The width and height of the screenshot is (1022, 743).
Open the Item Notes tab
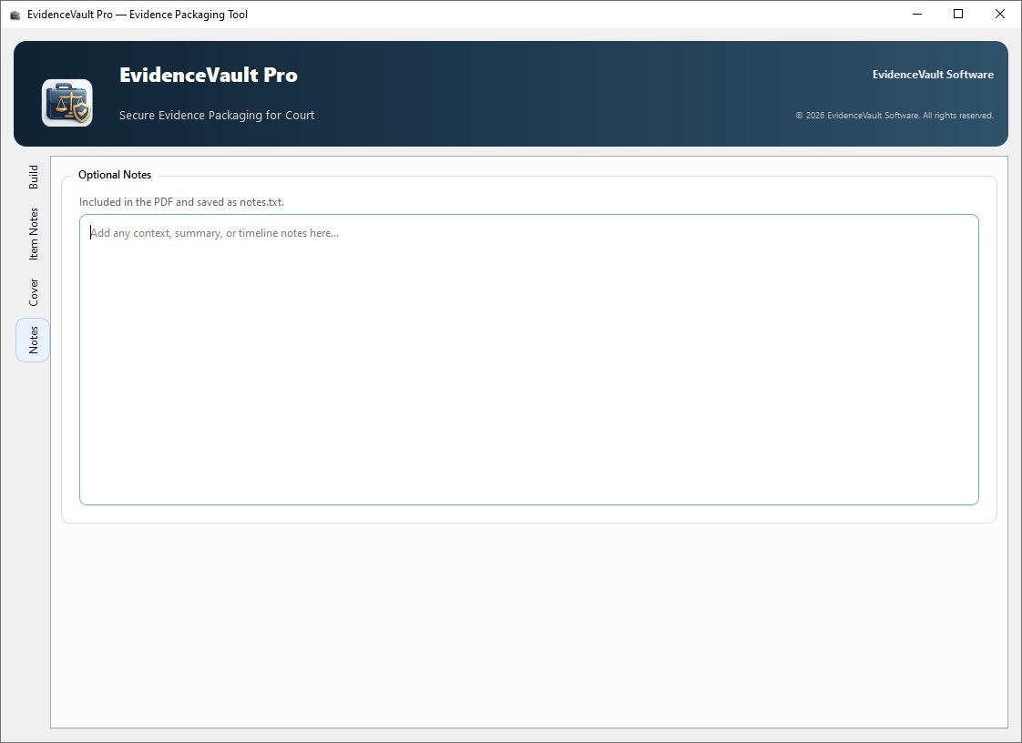pyautogui.click(x=33, y=232)
